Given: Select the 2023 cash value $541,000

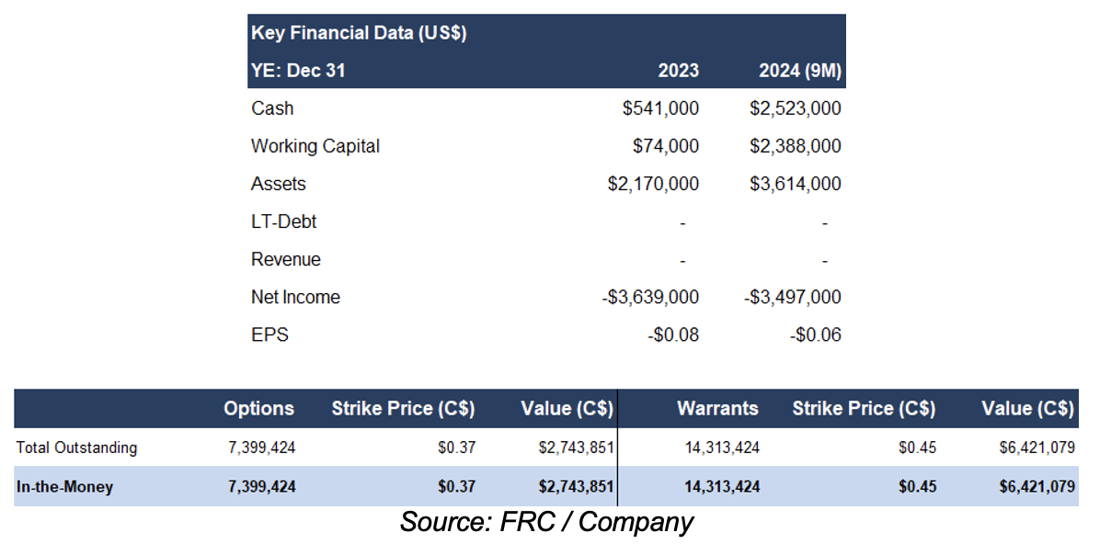Looking at the screenshot, I should coord(660,108).
